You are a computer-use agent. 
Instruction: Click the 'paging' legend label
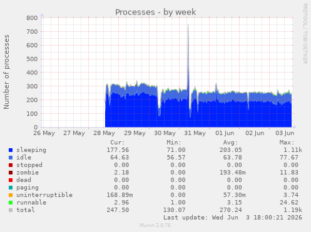click(x=28, y=188)
